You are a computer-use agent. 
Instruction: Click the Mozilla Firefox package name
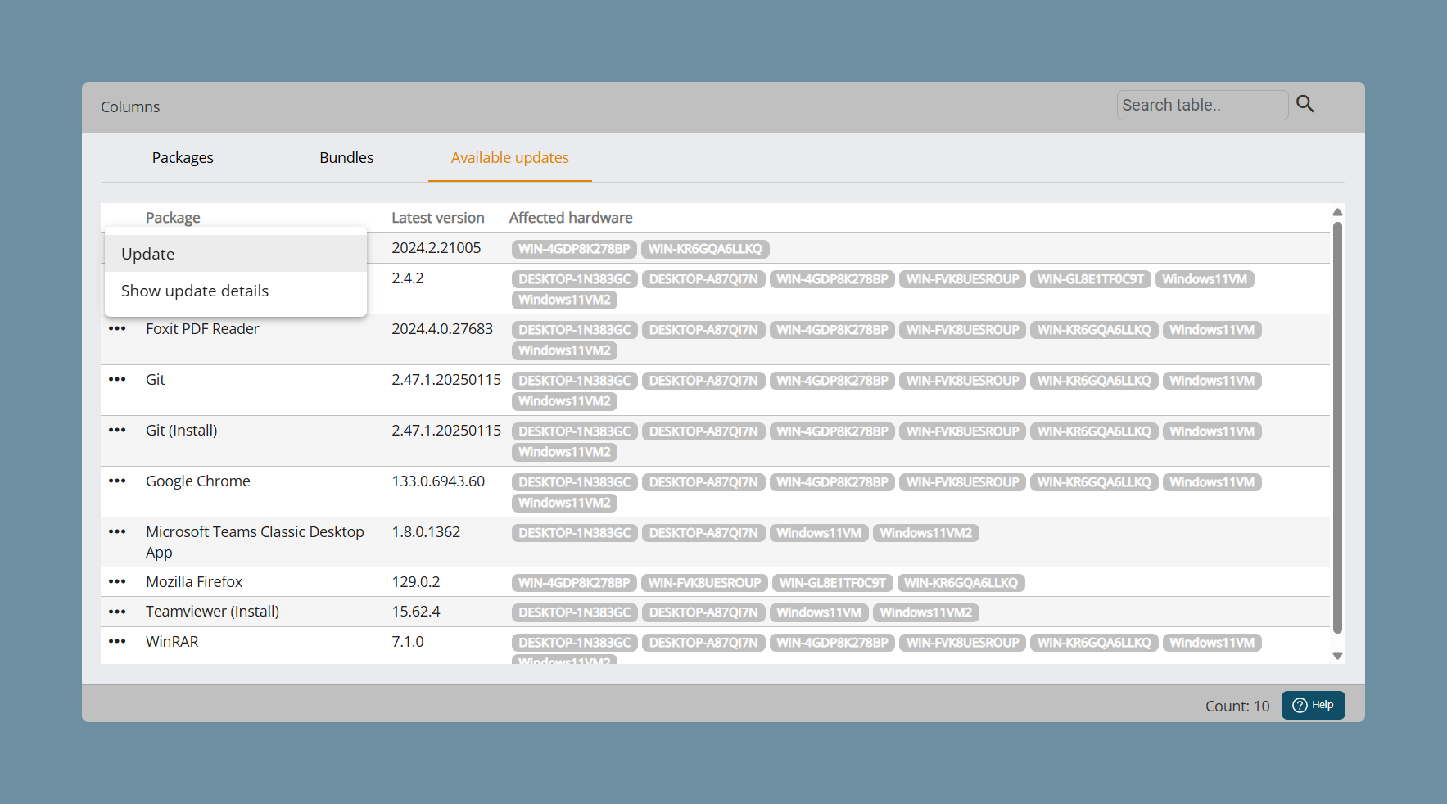[x=194, y=582]
